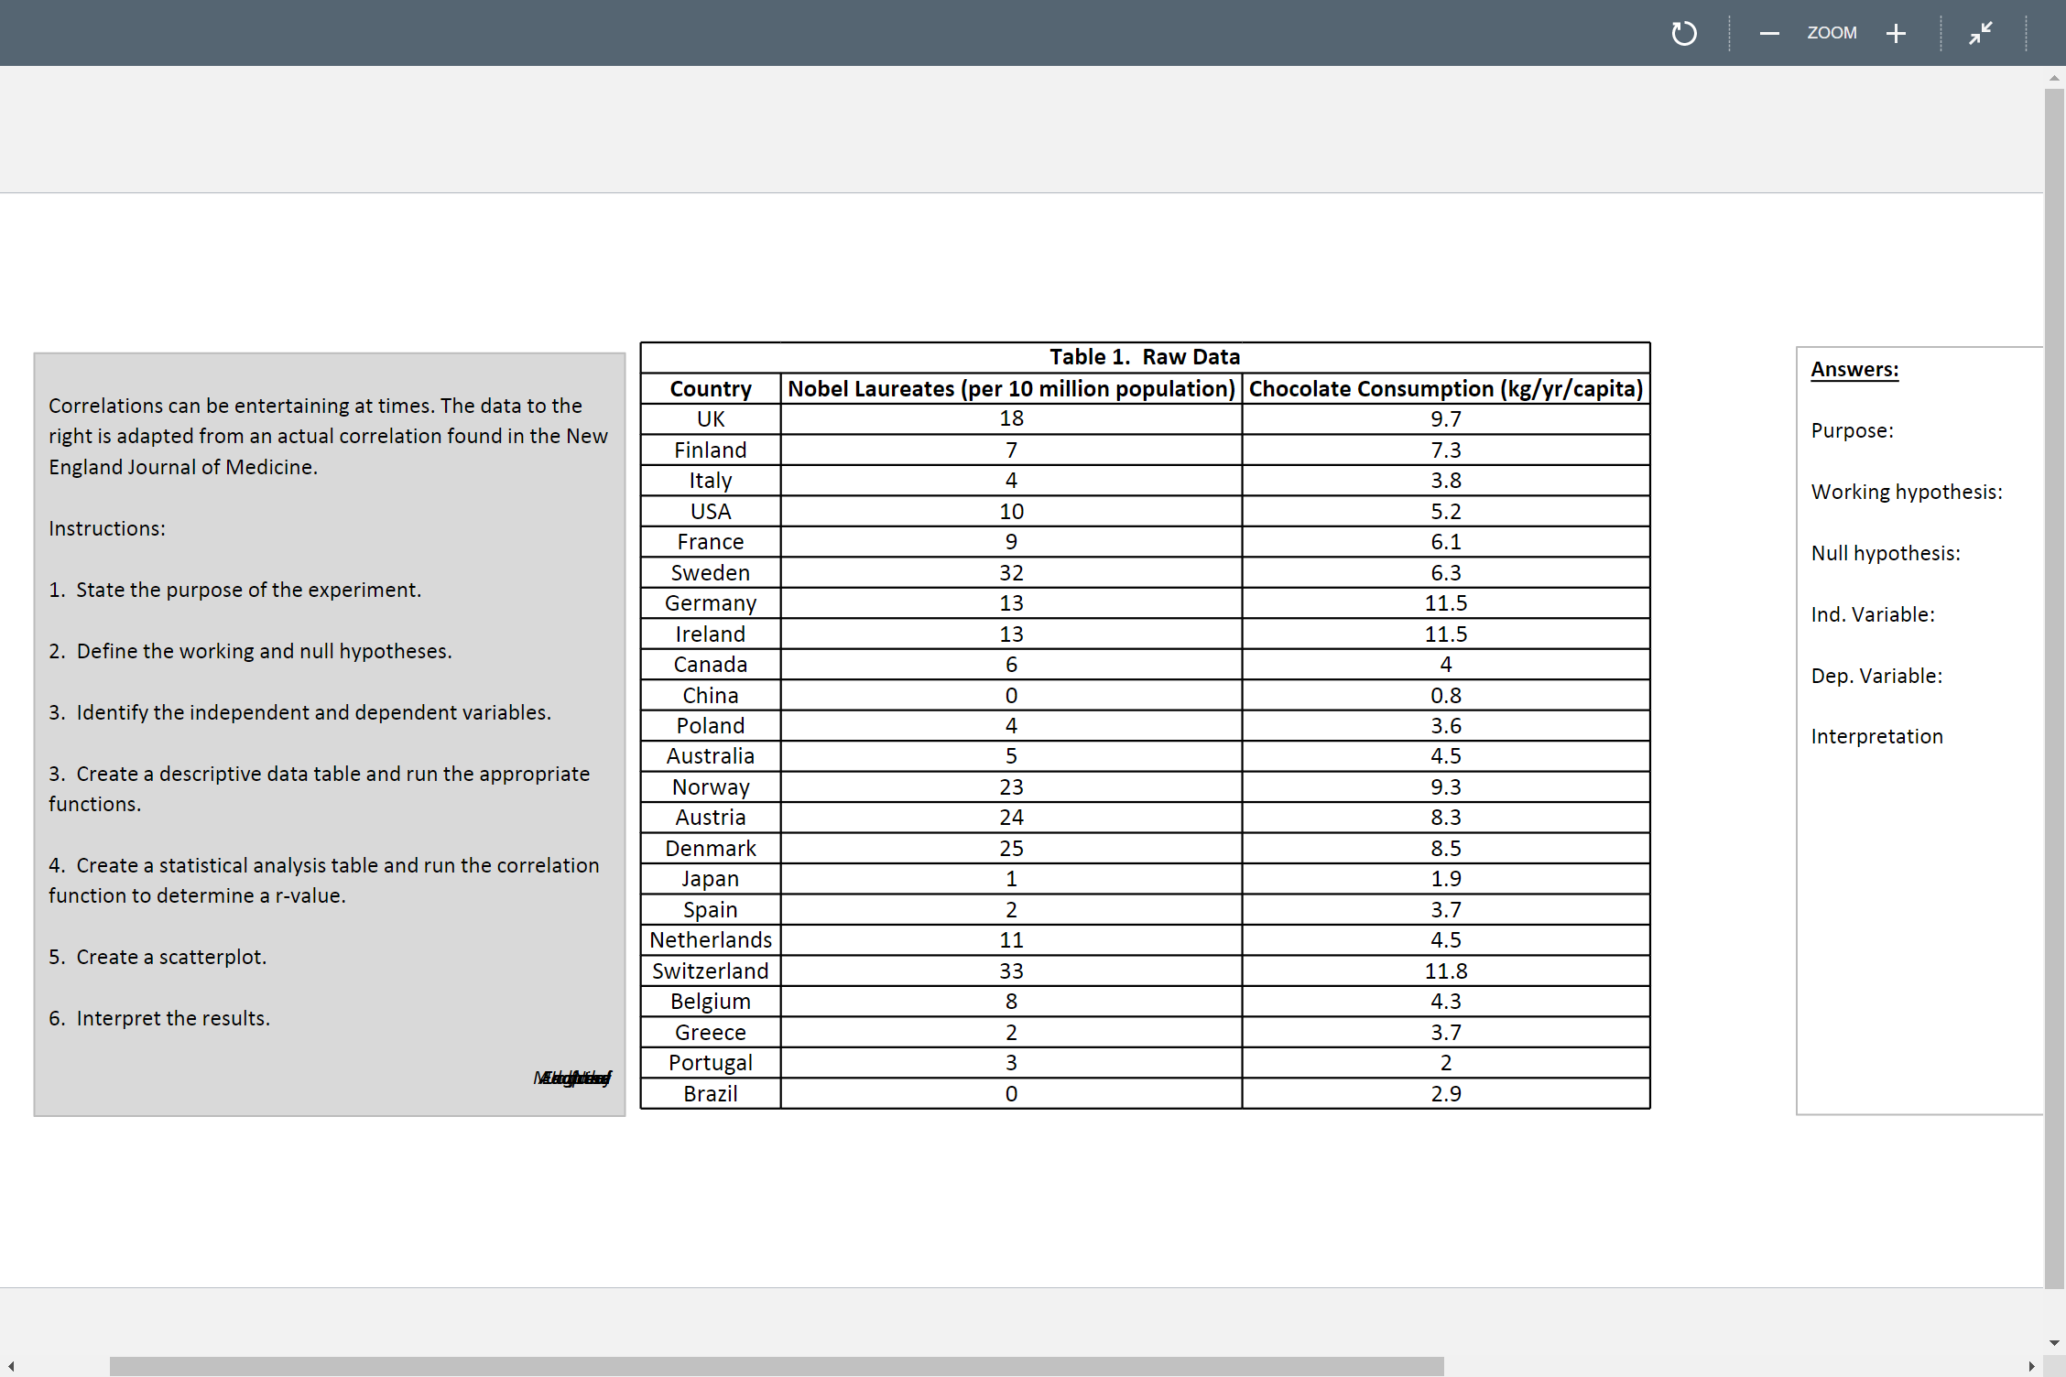Click the Brazil cell at the table bottom
This screenshot has height=1377, width=2066.
(x=710, y=1093)
